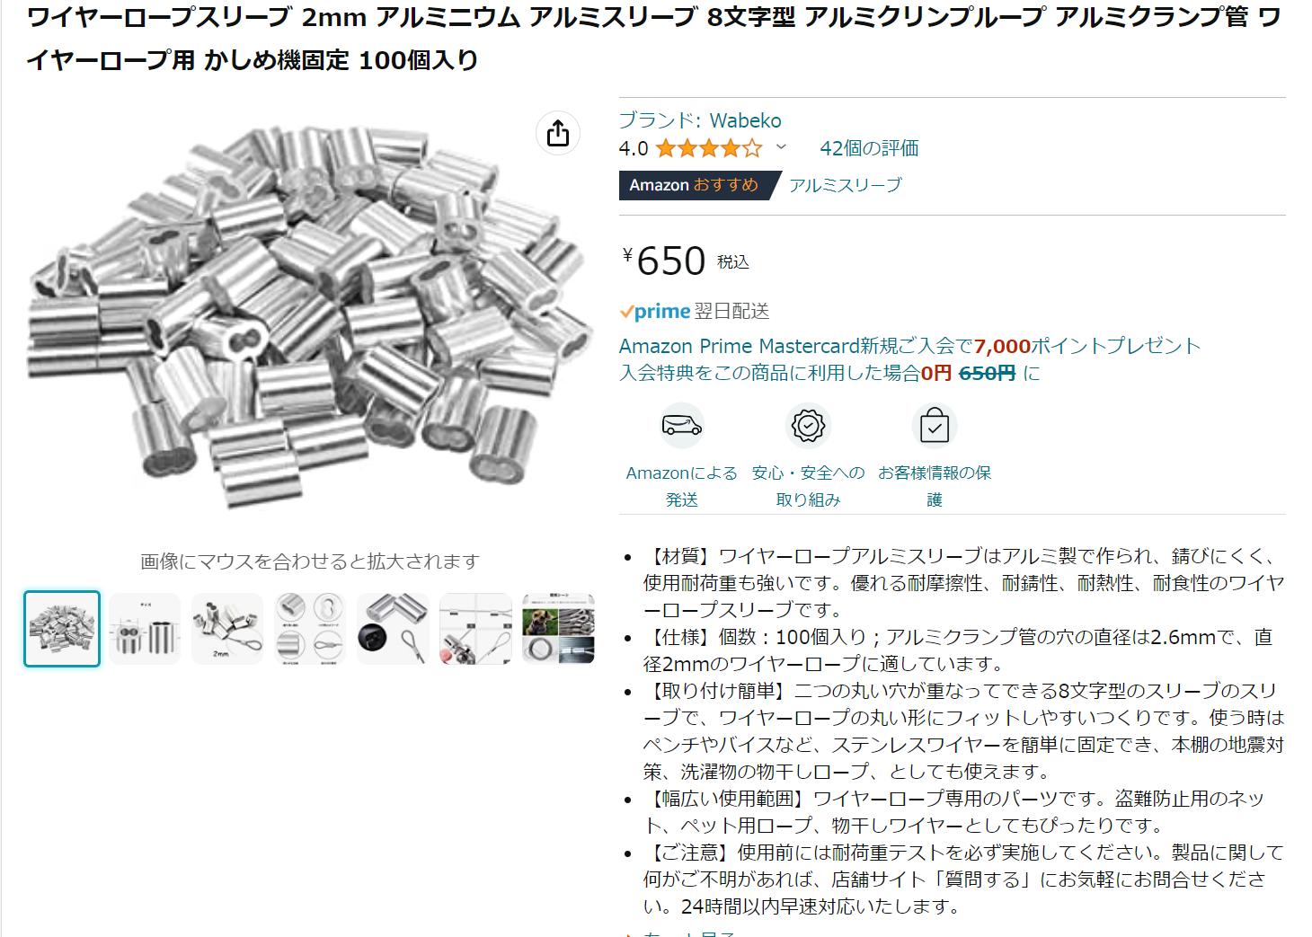The width and height of the screenshot is (1312, 937).
Task: Select fifth thumbnail with wire spool
Action: [x=393, y=629]
